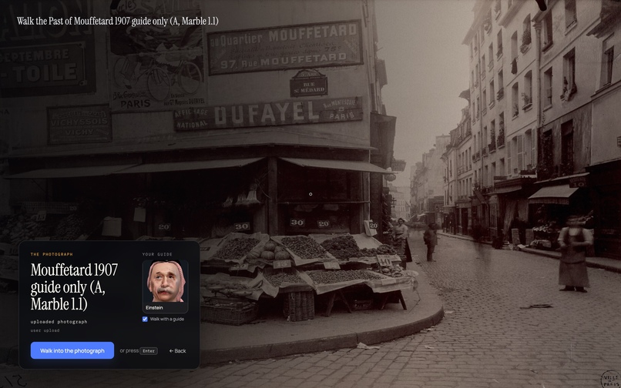
Task: Select the Einstein guide portrait
Action: (165, 283)
